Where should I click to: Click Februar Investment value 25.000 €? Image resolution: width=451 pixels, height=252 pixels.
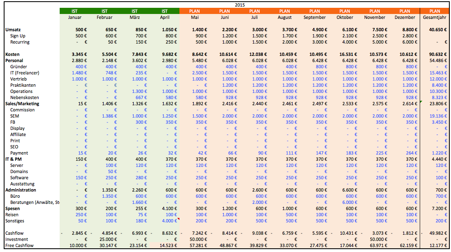pyautogui.click(x=108, y=239)
